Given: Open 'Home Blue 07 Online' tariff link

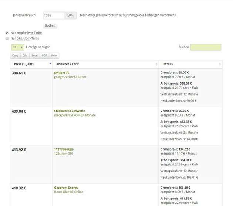Looking at the screenshot, I should tap(69, 192).
